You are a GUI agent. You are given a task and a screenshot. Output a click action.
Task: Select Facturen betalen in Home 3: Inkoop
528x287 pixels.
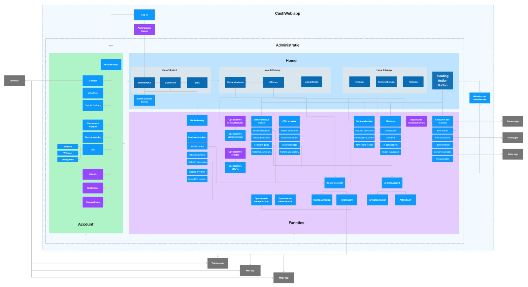coord(386,82)
